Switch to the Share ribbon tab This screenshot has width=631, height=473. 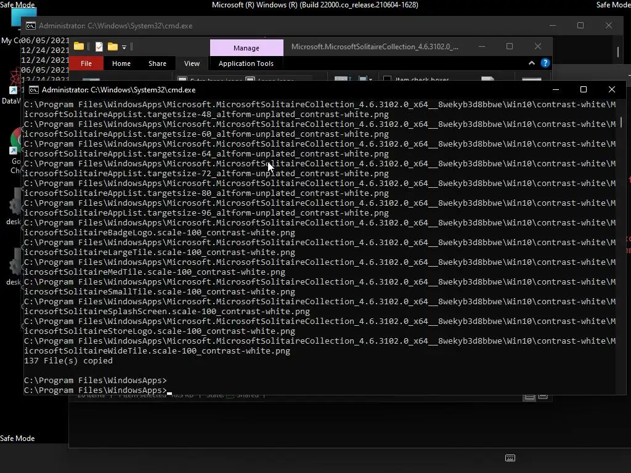(157, 63)
